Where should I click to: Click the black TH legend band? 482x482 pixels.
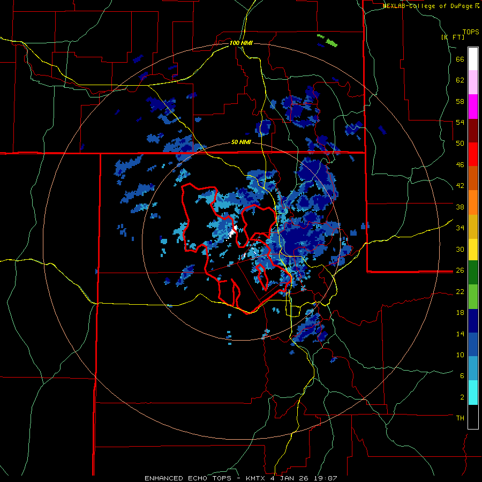click(473, 417)
